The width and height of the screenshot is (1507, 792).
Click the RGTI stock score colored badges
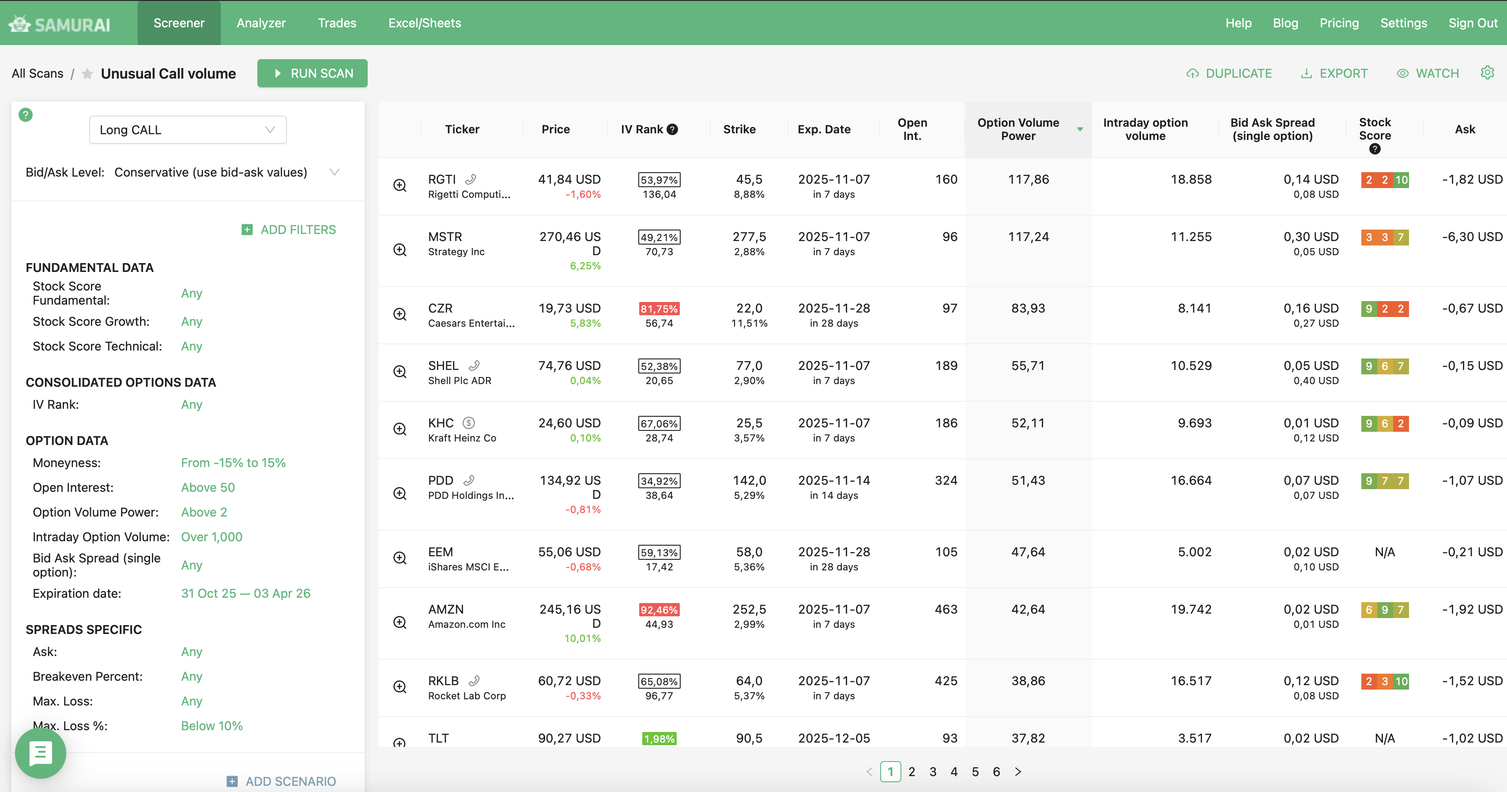point(1384,180)
